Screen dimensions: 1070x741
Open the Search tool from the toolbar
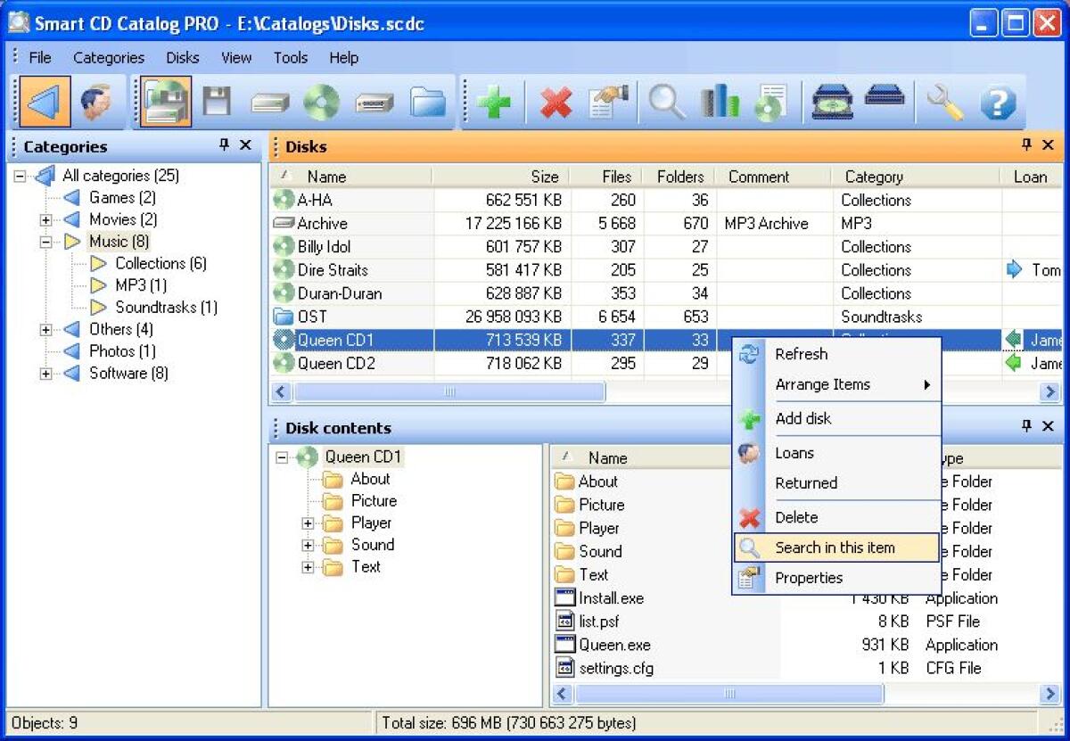point(667,103)
